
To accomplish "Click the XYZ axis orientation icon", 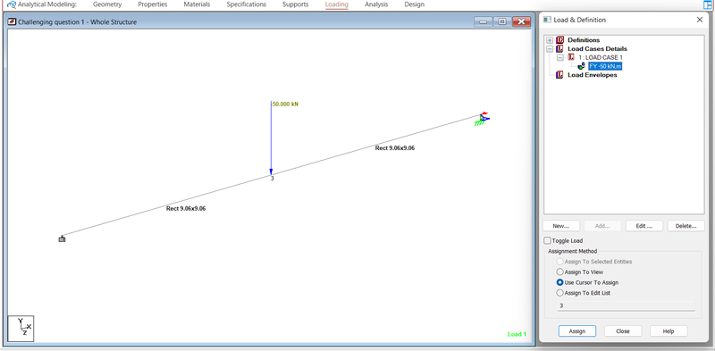I will pyautogui.click(x=21, y=329).
